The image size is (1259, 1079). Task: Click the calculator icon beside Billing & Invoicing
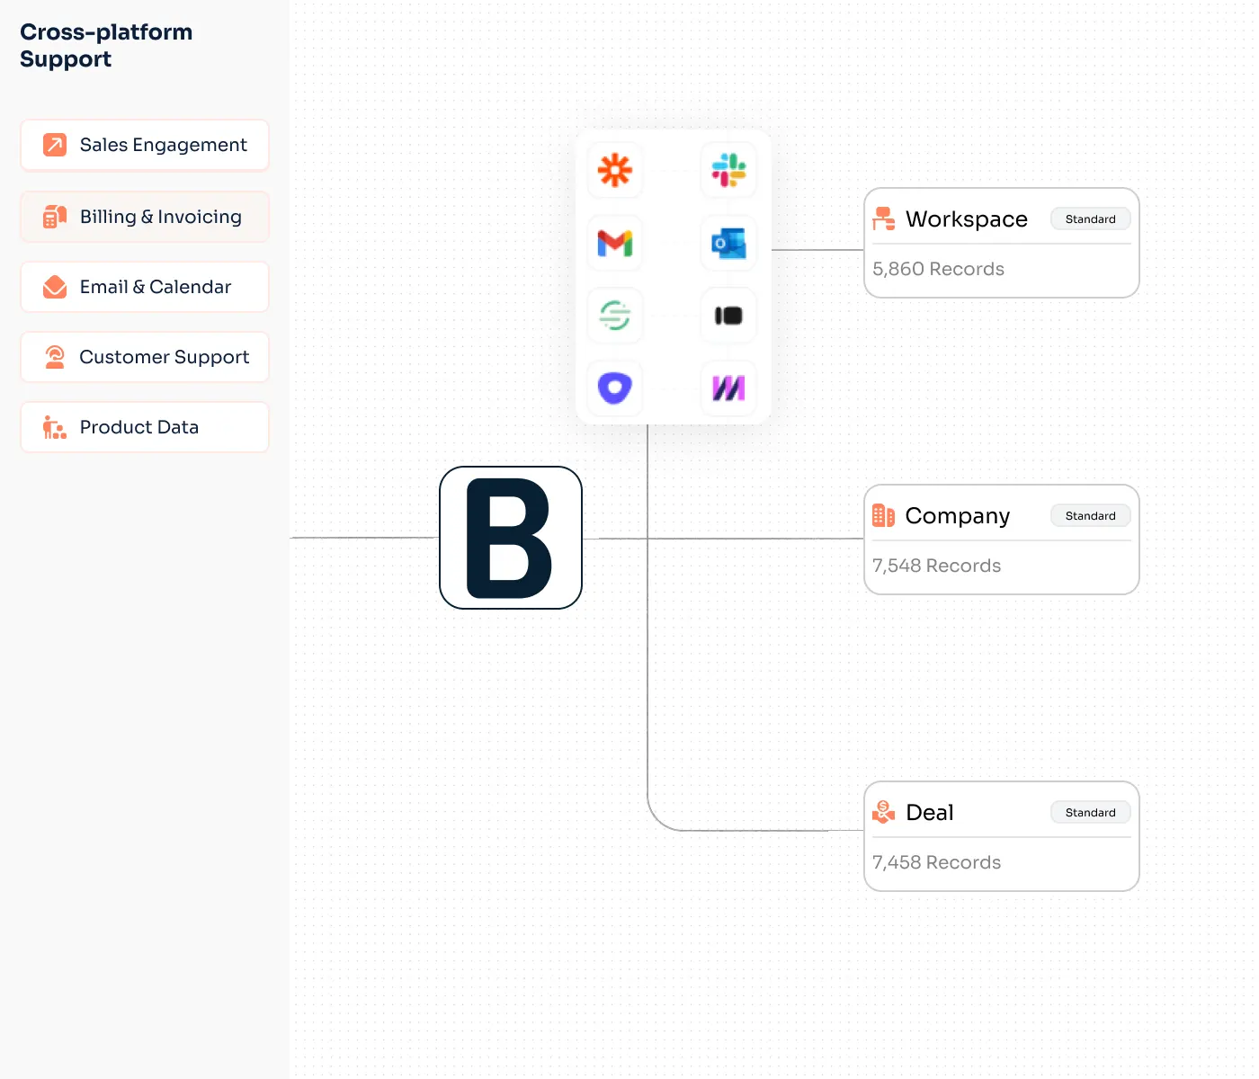pyautogui.click(x=54, y=217)
